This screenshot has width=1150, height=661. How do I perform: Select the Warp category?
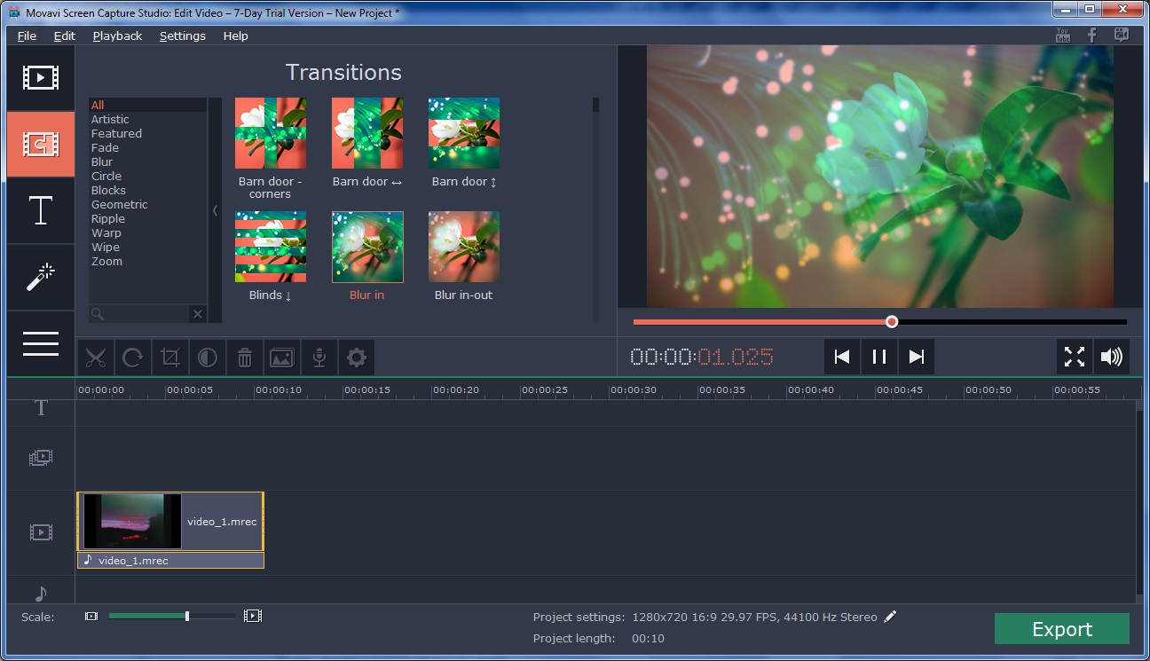pos(147,232)
